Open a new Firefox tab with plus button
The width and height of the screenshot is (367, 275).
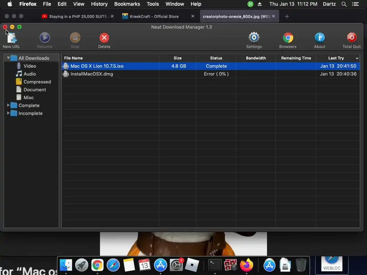[287, 16]
